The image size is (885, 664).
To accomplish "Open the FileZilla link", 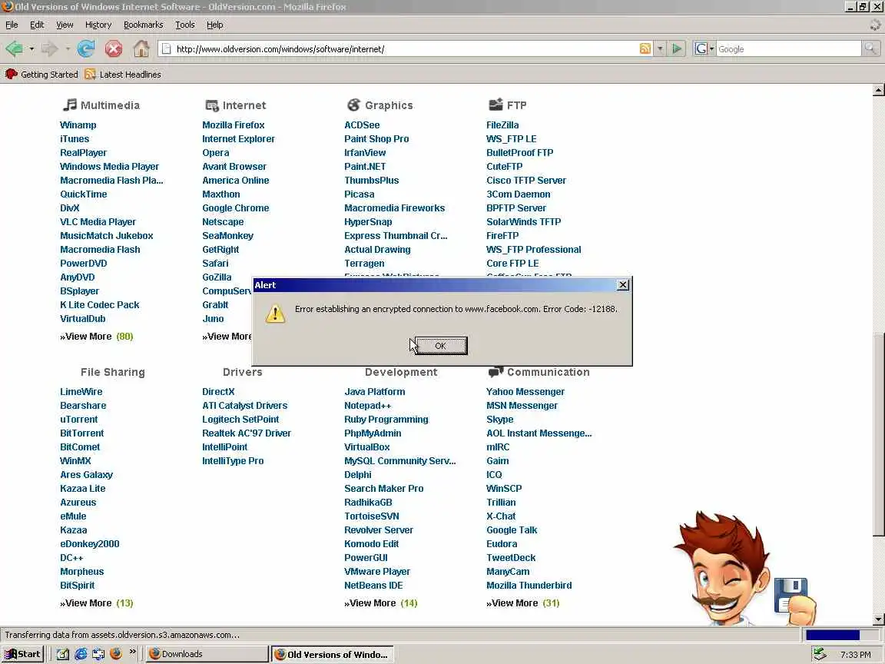I will [502, 124].
